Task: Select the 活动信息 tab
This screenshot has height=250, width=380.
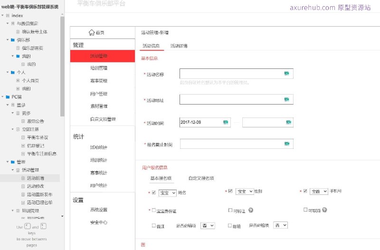Action: tap(151, 46)
